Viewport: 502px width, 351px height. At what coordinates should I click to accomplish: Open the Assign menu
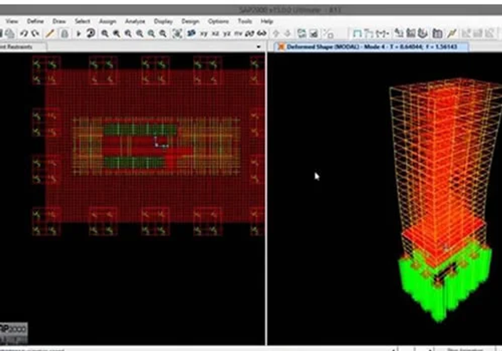pyautogui.click(x=107, y=21)
